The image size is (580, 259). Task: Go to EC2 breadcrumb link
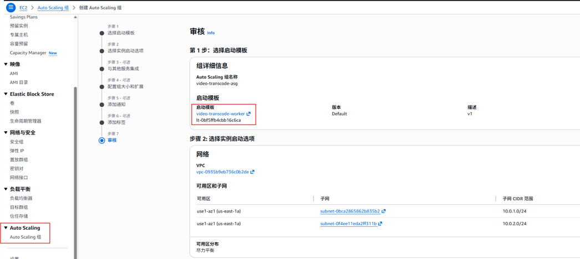[23, 8]
